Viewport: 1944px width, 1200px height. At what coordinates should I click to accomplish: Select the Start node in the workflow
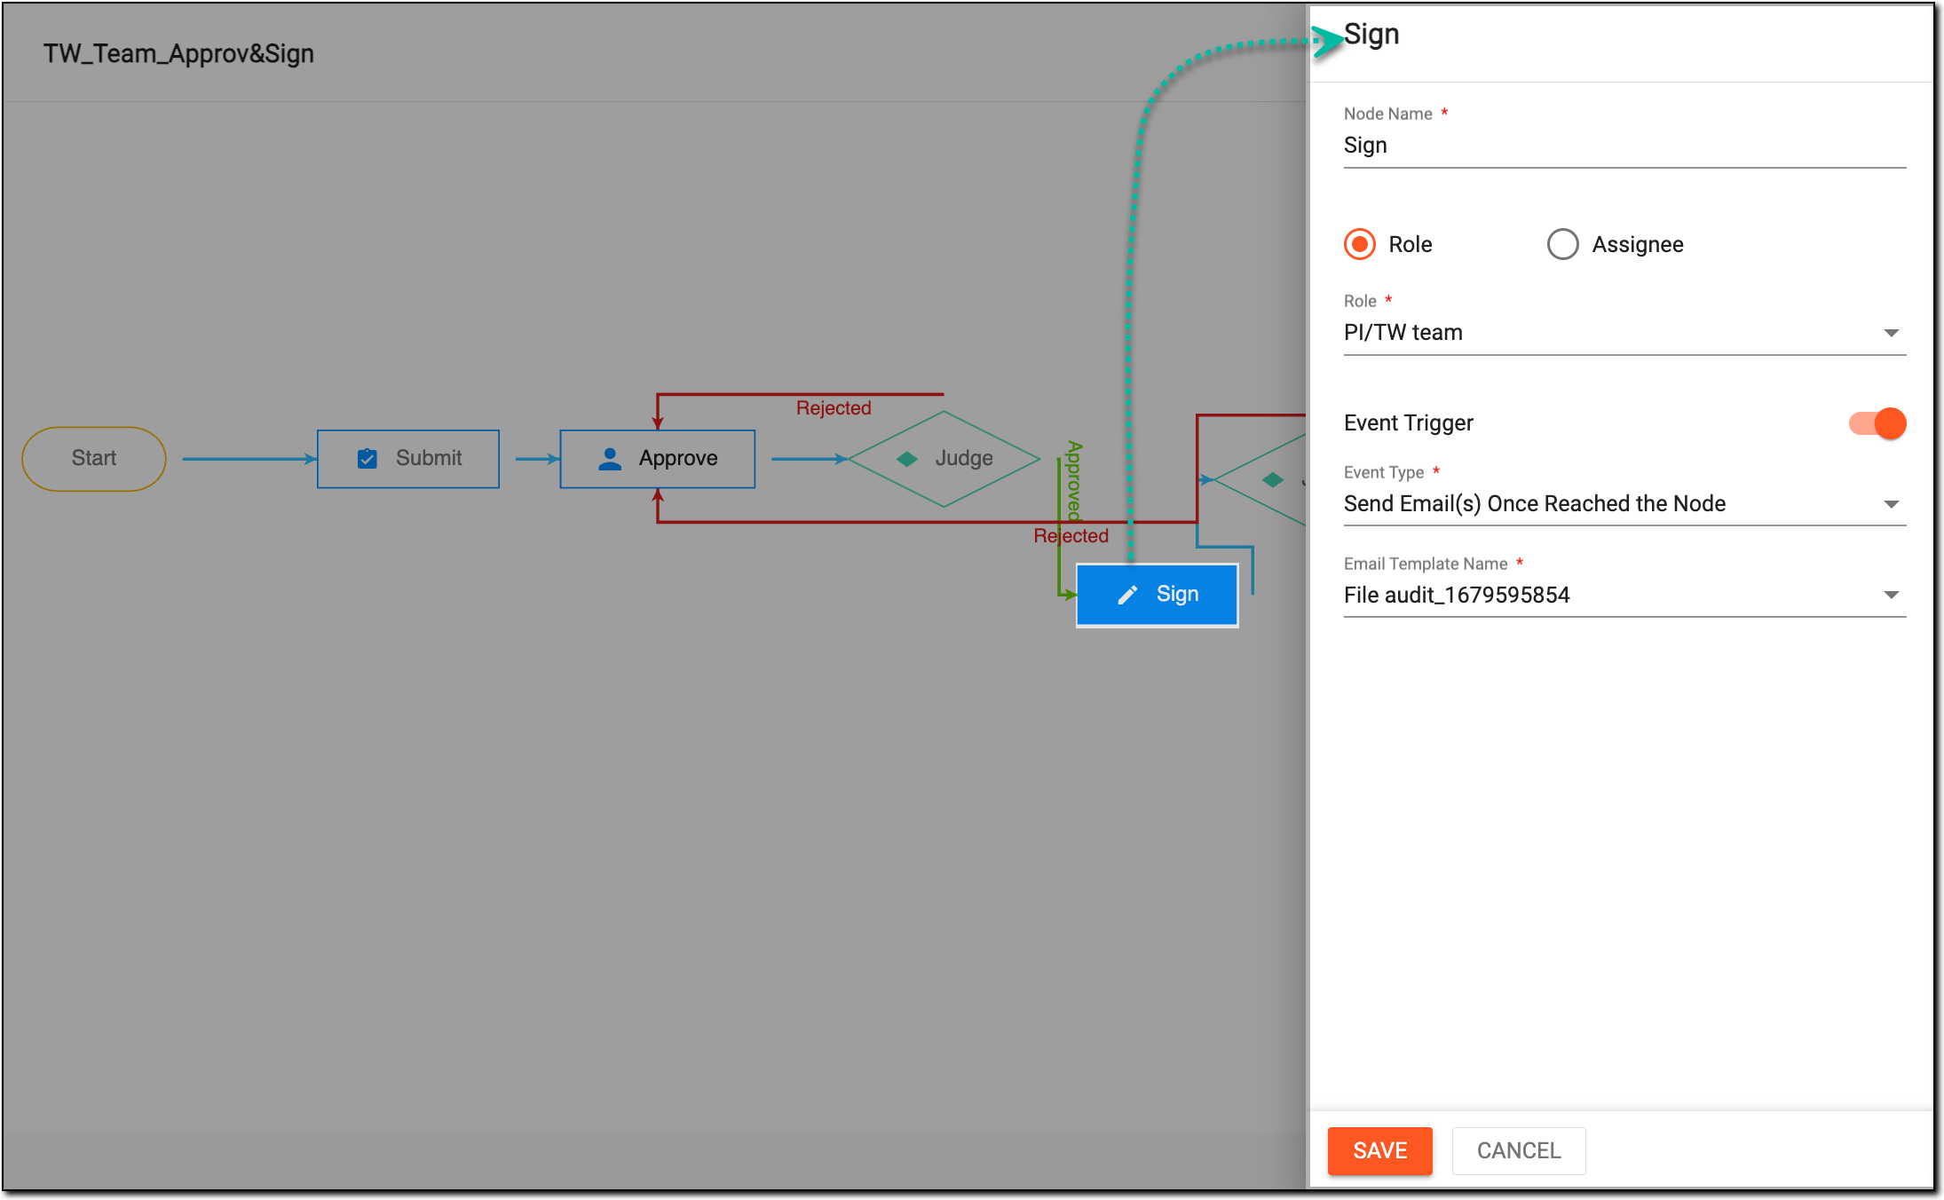click(94, 458)
